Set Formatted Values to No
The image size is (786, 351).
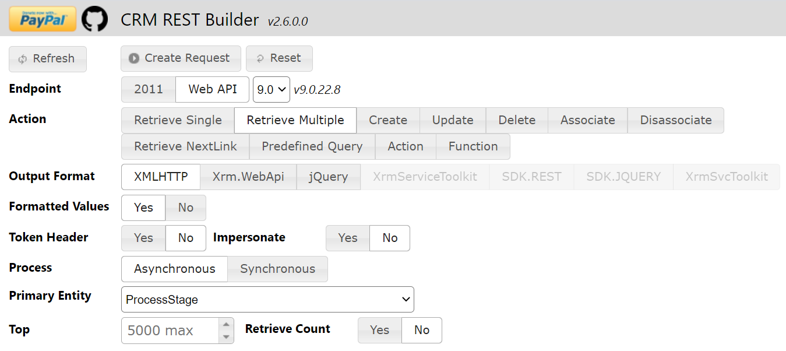pos(185,208)
